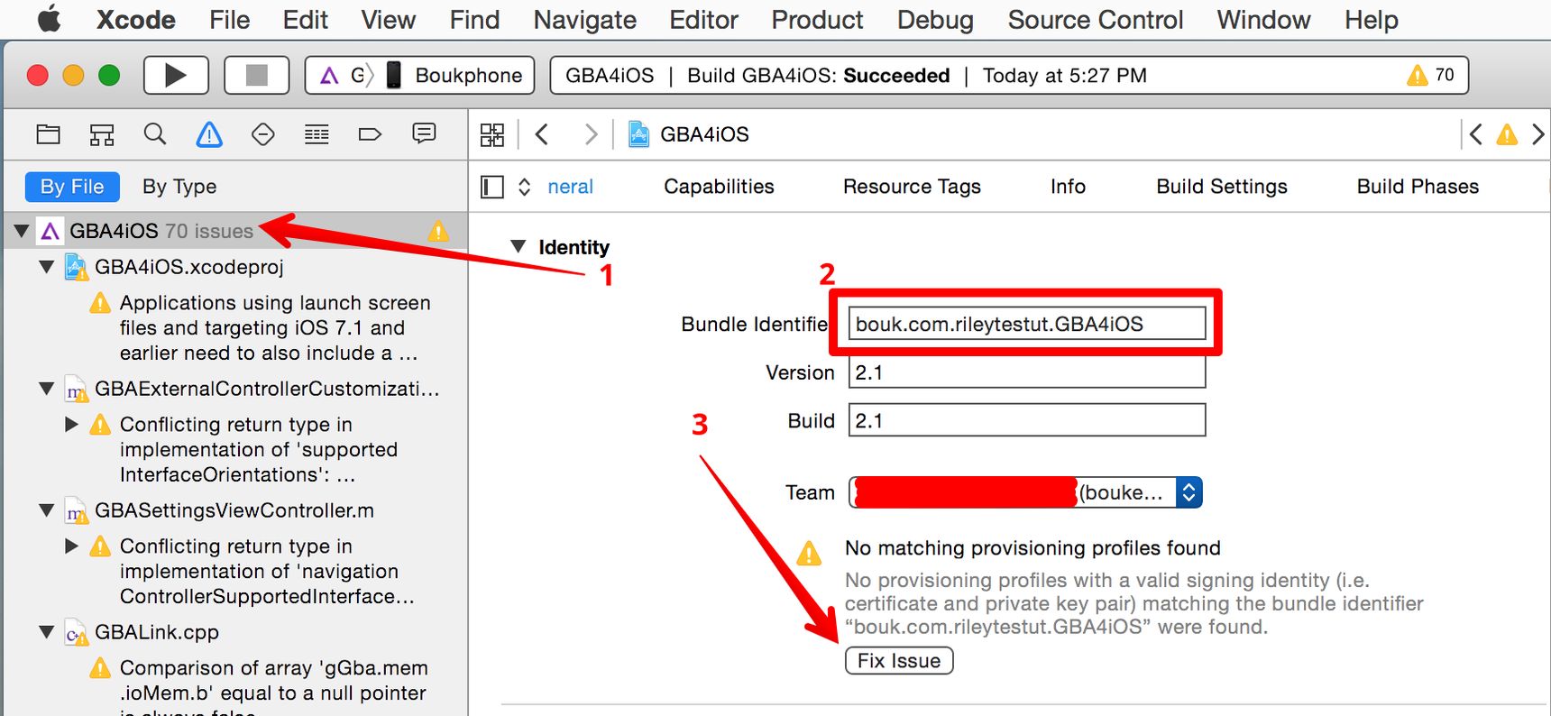The width and height of the screenshot is (1551, 716).
Task: Show the Report navigator speech bubble icon
Action: pyautogui.click(x=424, y=133)
